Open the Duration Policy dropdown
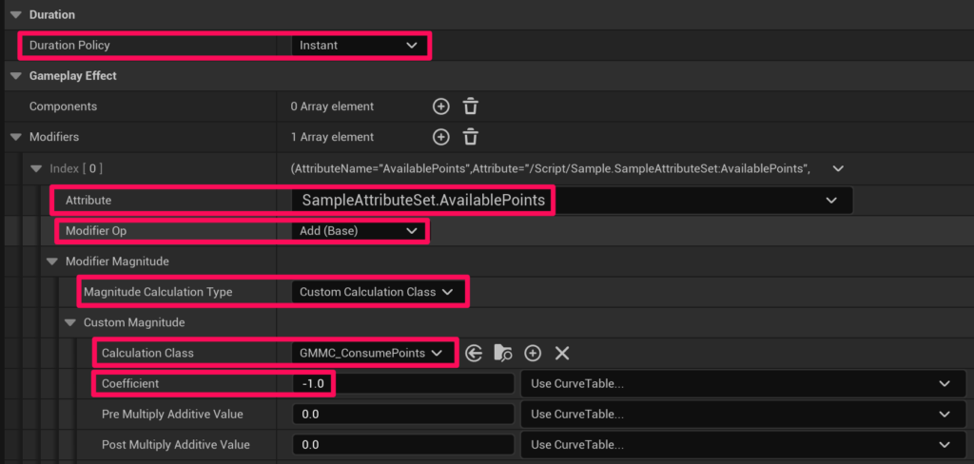The image size is (974, 464). [x=359, y=45]
